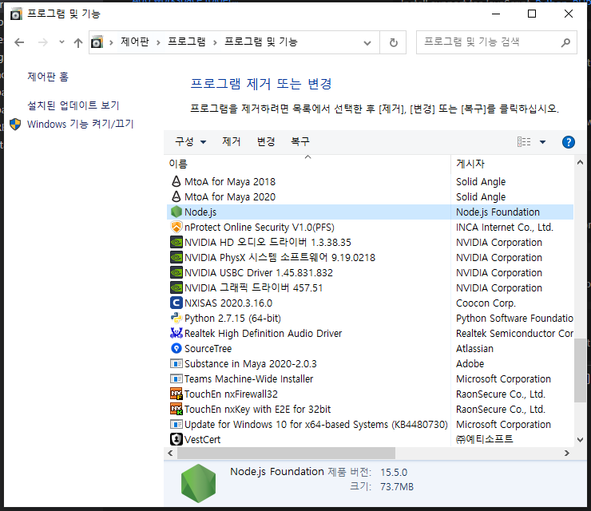This screenshot has height=511, width=591.
Task: Click publisher Atlassian cell
Action: (x=474, y=349)
